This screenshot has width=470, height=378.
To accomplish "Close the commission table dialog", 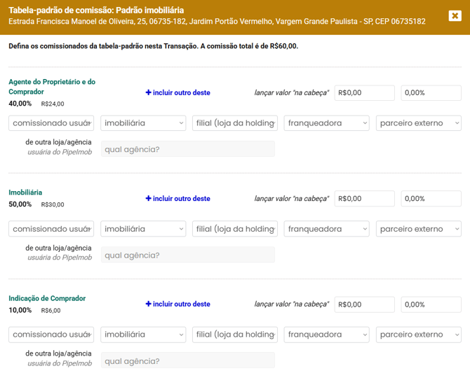I will tap(455, 15).
